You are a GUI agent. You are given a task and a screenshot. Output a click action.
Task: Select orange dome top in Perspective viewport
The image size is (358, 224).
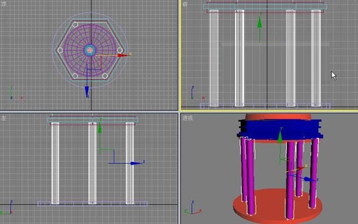[278, 117]
